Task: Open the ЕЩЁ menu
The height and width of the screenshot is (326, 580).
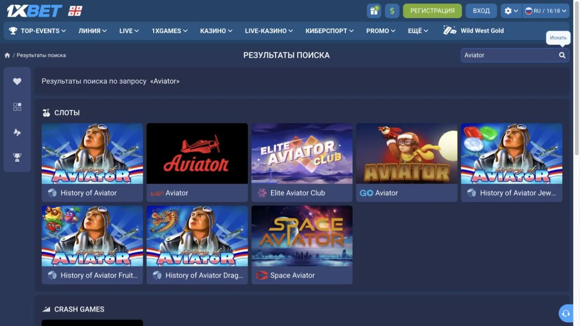Action: (418, 31)
